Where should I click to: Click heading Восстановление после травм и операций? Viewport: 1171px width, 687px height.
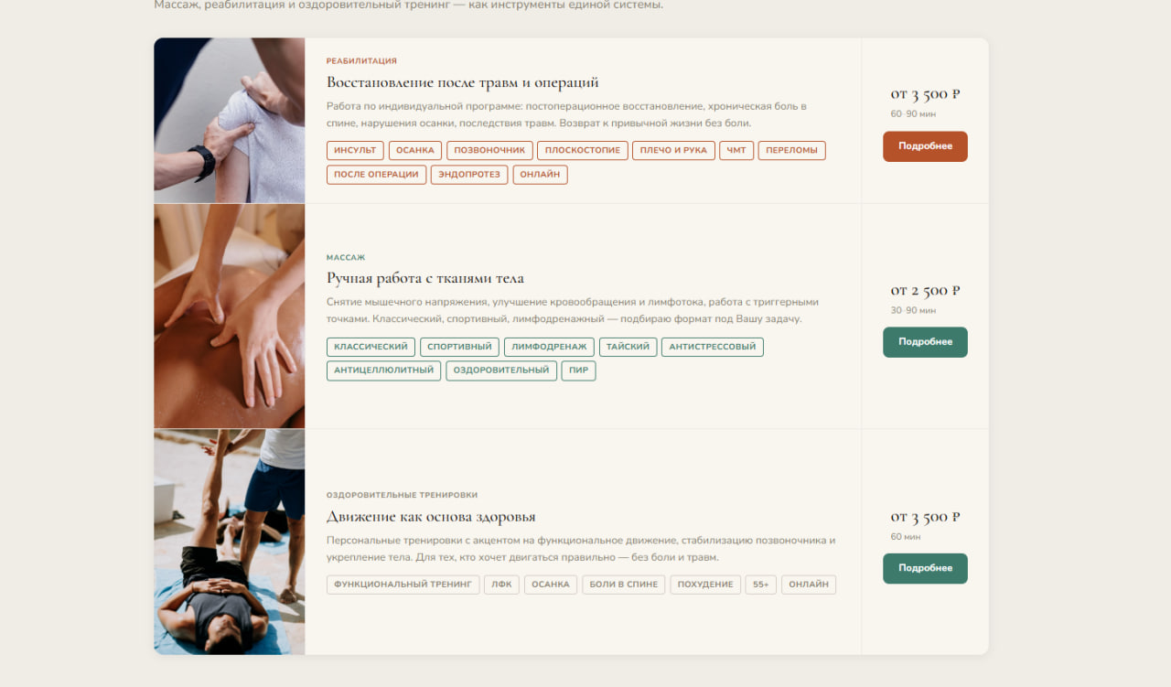coord(463,82)
